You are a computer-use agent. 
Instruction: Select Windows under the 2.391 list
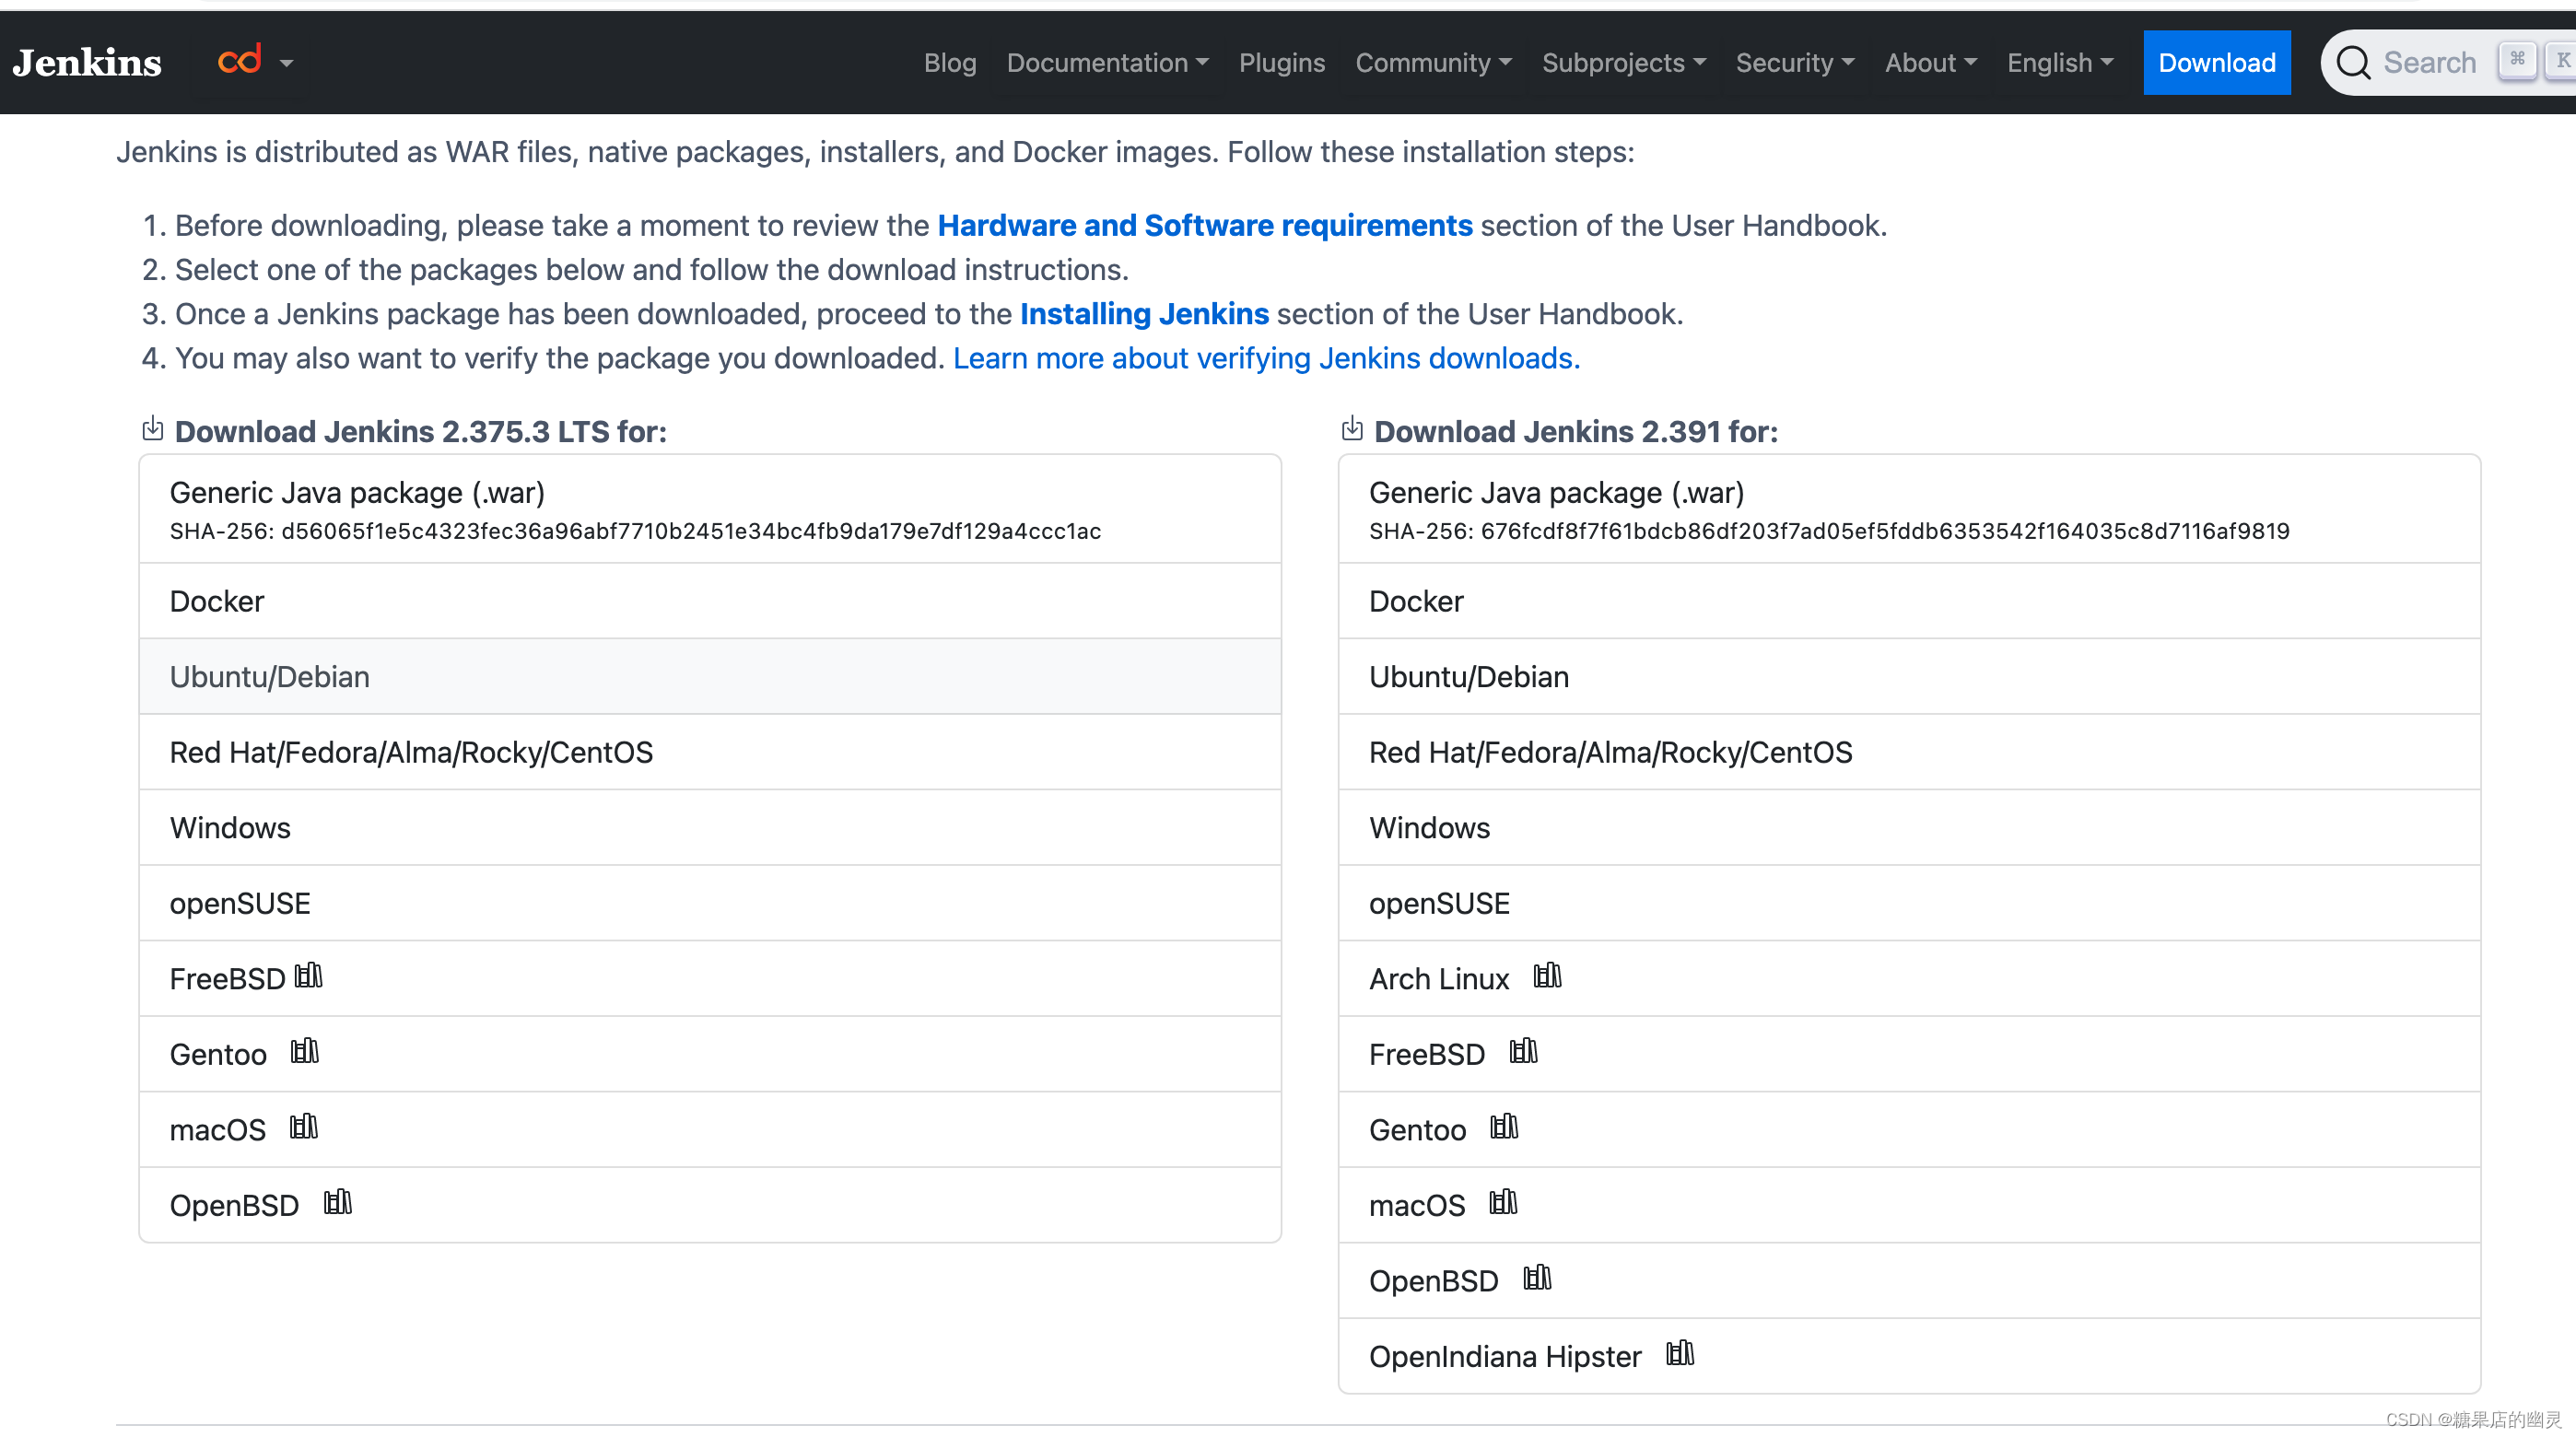(1909, 828)
